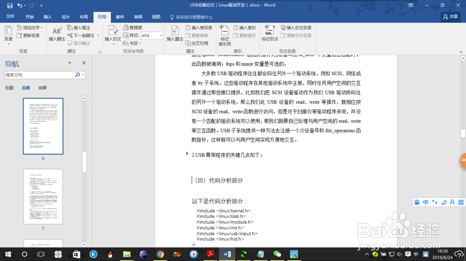
Task: Open Ribbon Display Options button
Action: (411, 5)
